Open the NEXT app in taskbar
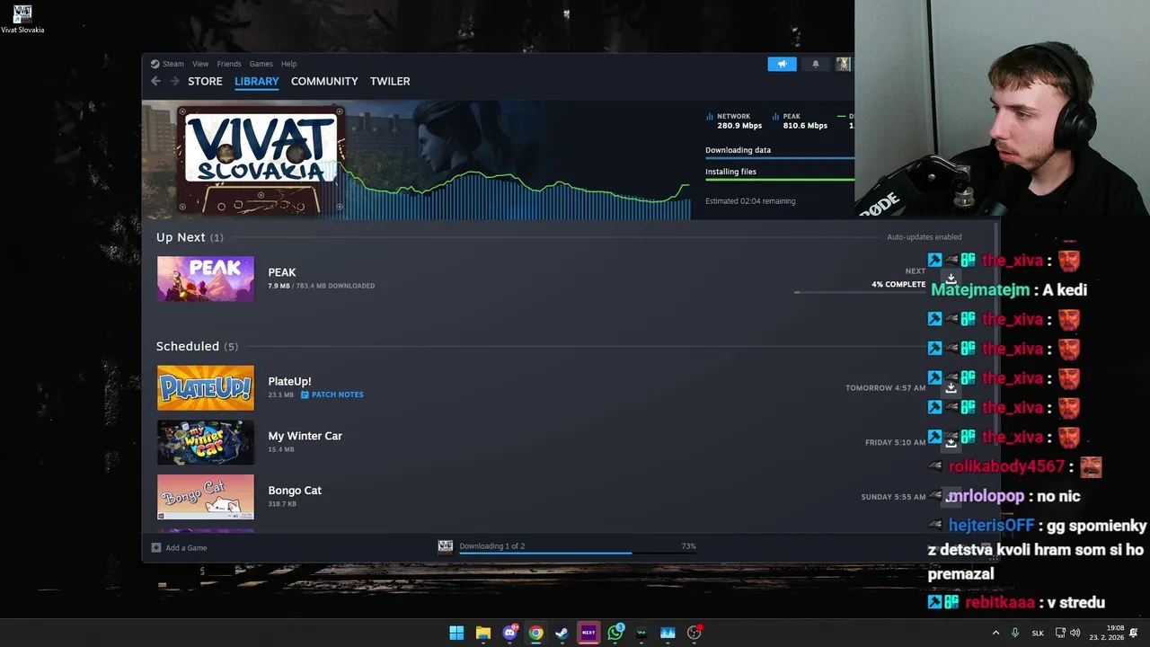 pos(588,633)
